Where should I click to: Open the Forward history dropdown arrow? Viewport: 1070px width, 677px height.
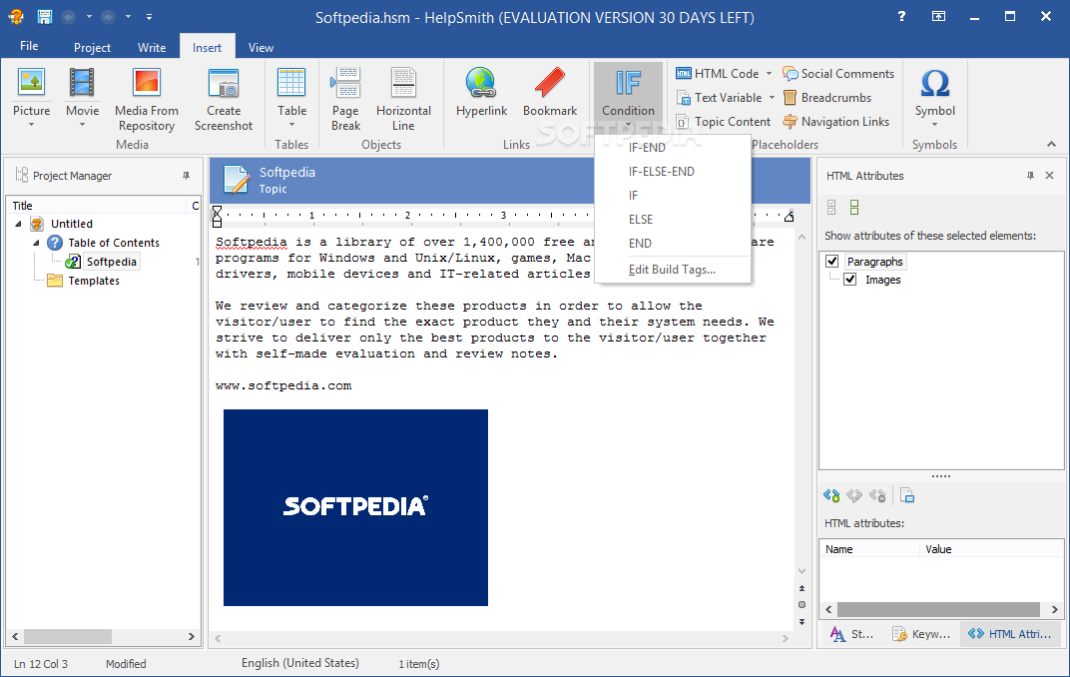(x=128, y=16)
